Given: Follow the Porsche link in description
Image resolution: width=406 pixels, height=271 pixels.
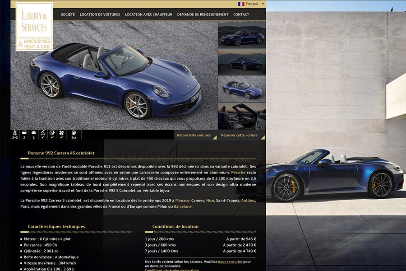Looking at the screenshot, I should [238, 173].
